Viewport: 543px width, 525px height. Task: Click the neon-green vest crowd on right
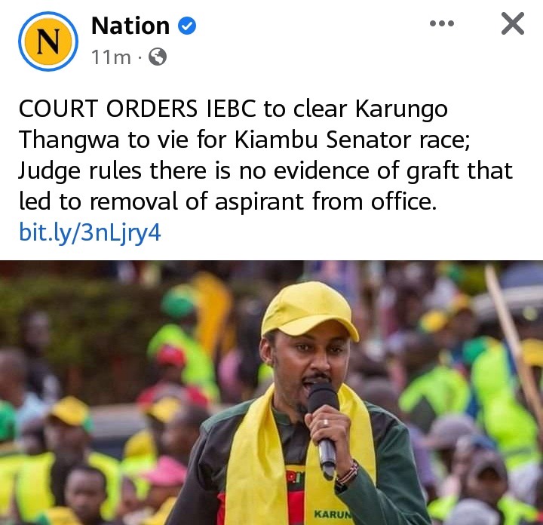coord(485,398)
